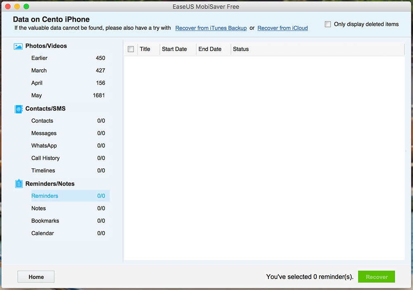Maximize the window with the green button
This screenshot has width=413, height=290.
26,6
